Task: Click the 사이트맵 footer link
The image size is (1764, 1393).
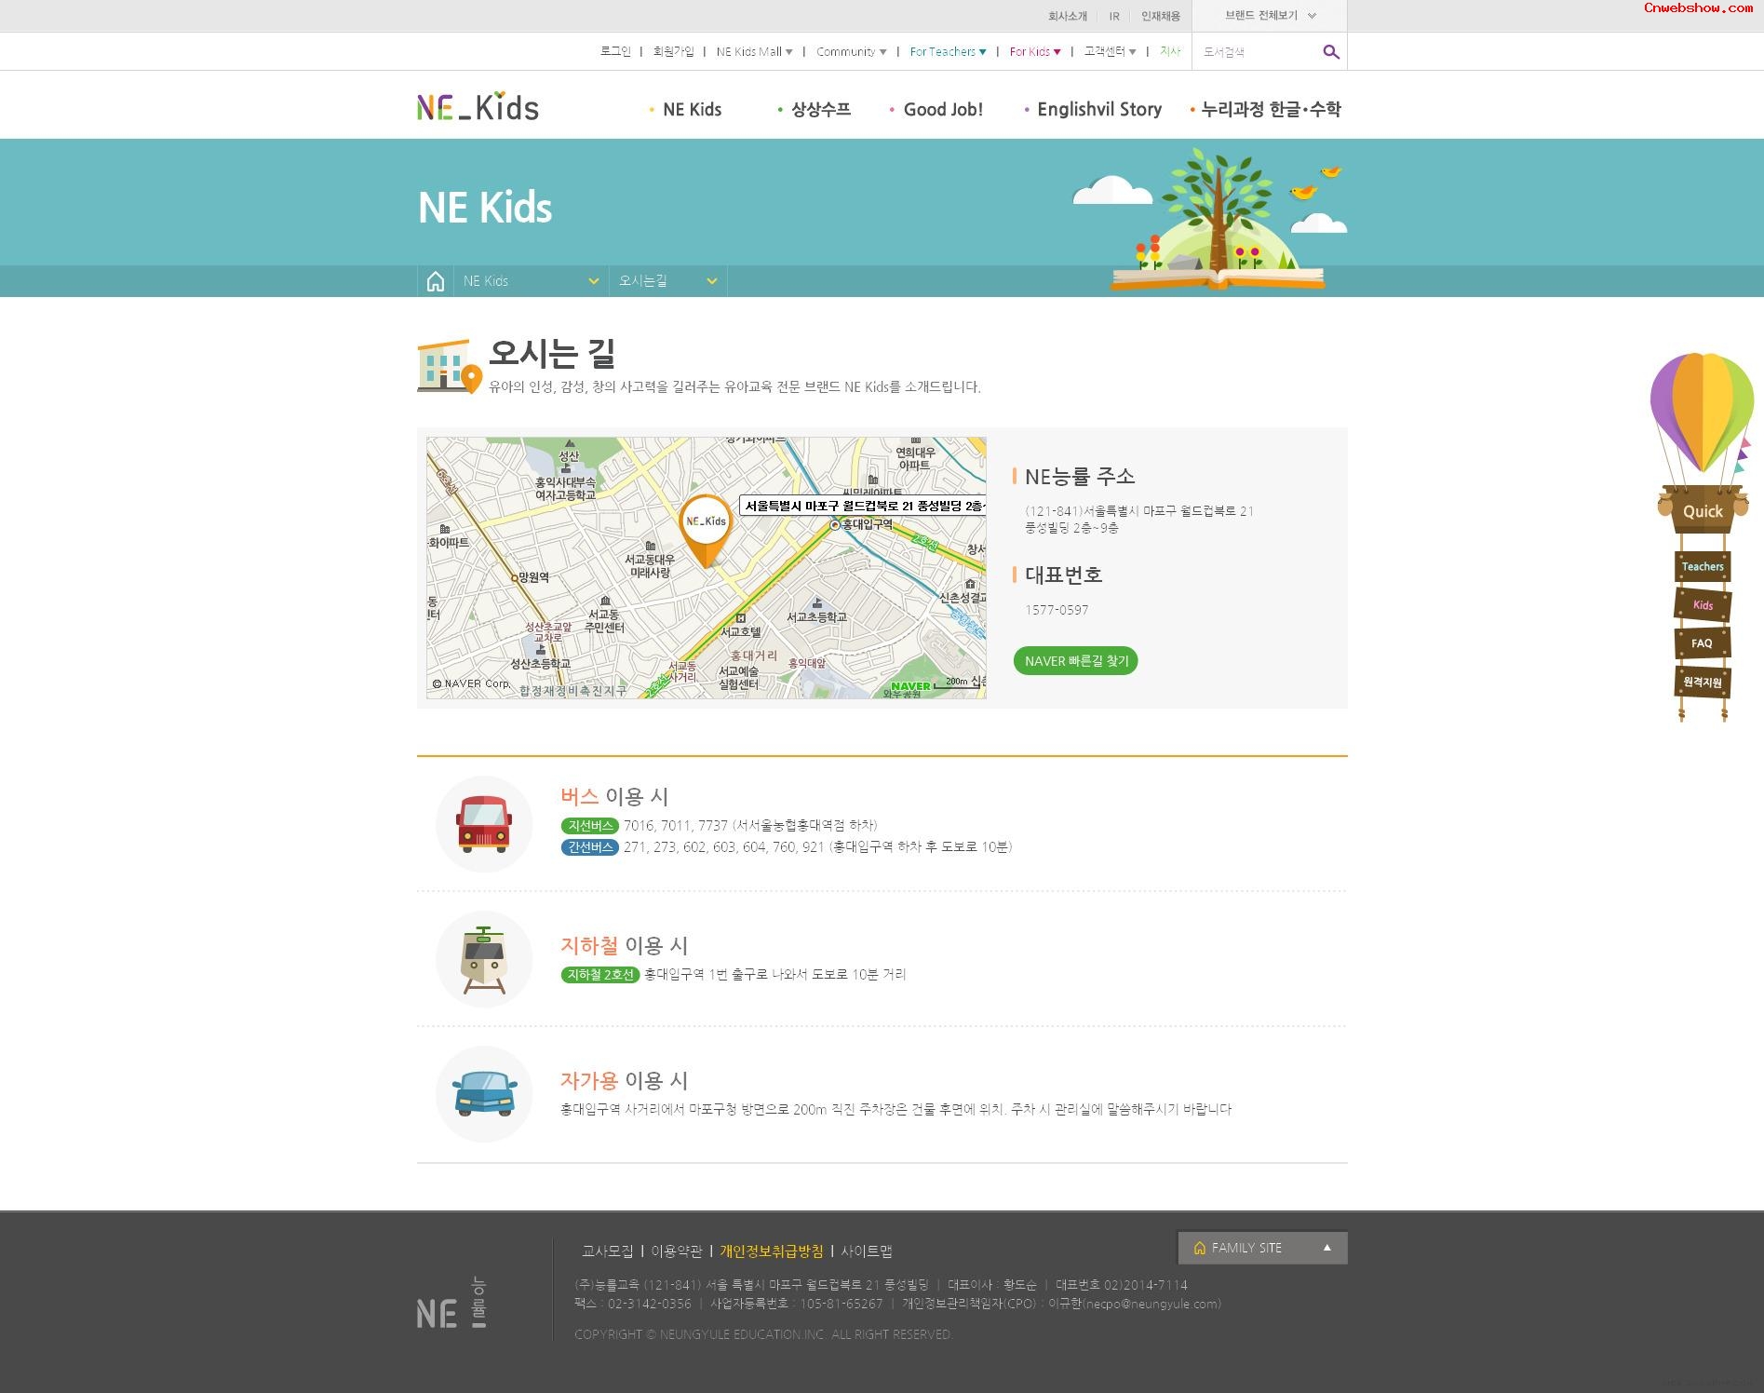Action: [x=867, y=1251]
